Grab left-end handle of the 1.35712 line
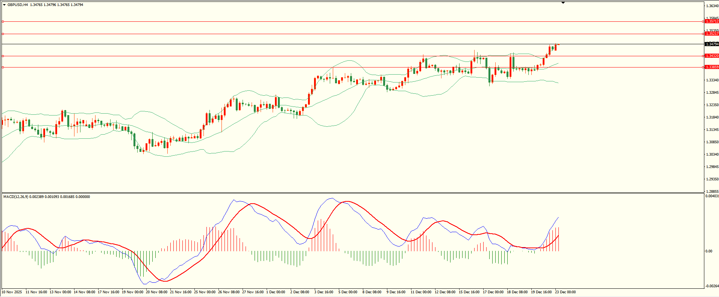Viewport: 719px width, 297px height. pyautogui.click(x=3, y=21)
